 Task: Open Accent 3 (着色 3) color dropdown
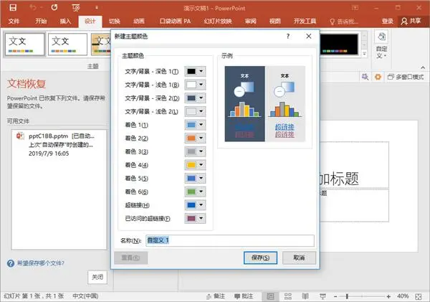click(x=195, y=151)
